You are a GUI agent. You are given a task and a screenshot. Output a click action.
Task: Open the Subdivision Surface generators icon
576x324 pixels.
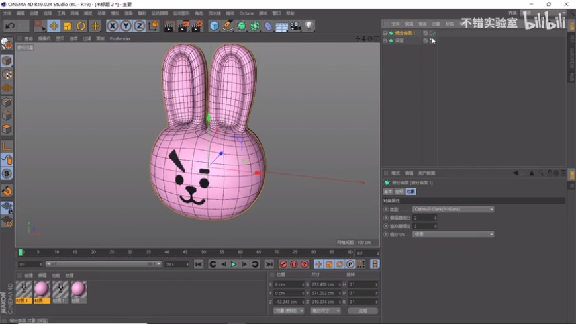(x=242, y=26)
